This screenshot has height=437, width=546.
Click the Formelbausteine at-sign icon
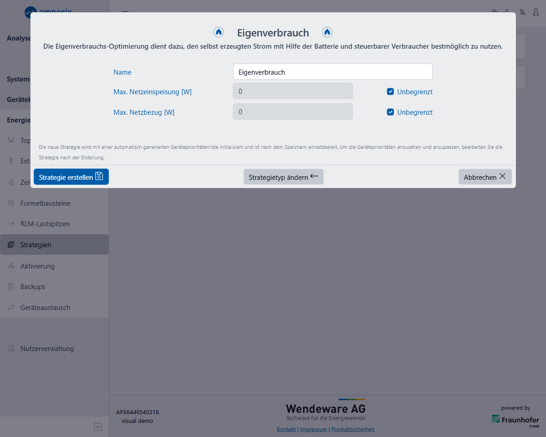click(x=11, y=203)
